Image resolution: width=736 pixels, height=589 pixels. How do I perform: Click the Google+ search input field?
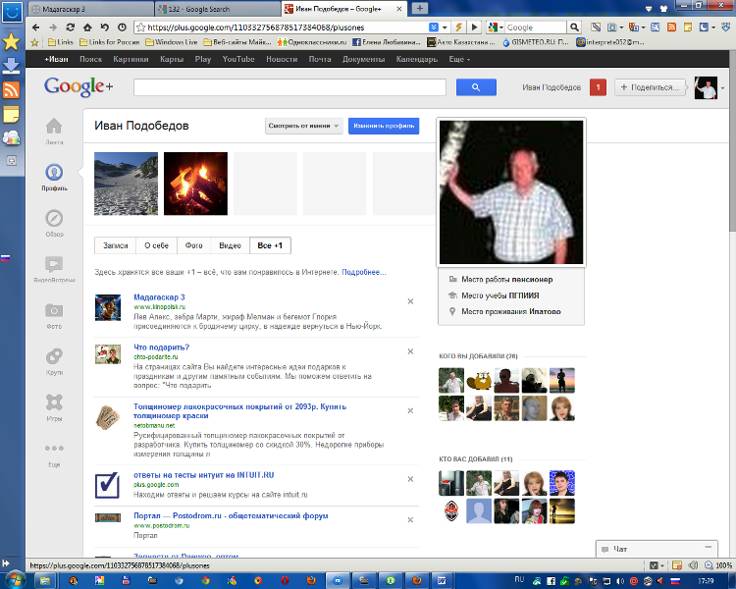(x=289, y=87)
